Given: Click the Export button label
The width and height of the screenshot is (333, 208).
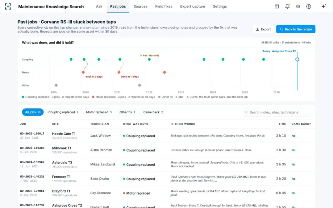Looking at the screenshot, I should [266, 29].
